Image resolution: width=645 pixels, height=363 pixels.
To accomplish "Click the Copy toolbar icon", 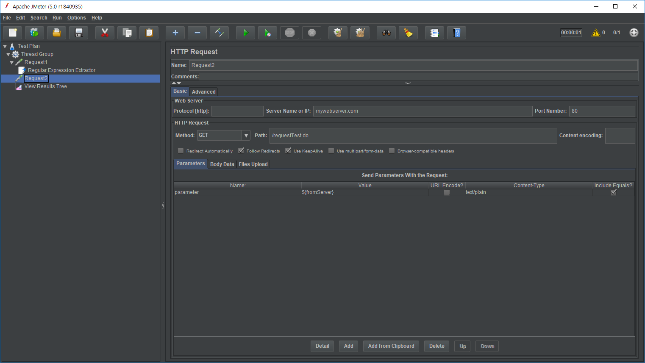I will [x=127, y=33].
